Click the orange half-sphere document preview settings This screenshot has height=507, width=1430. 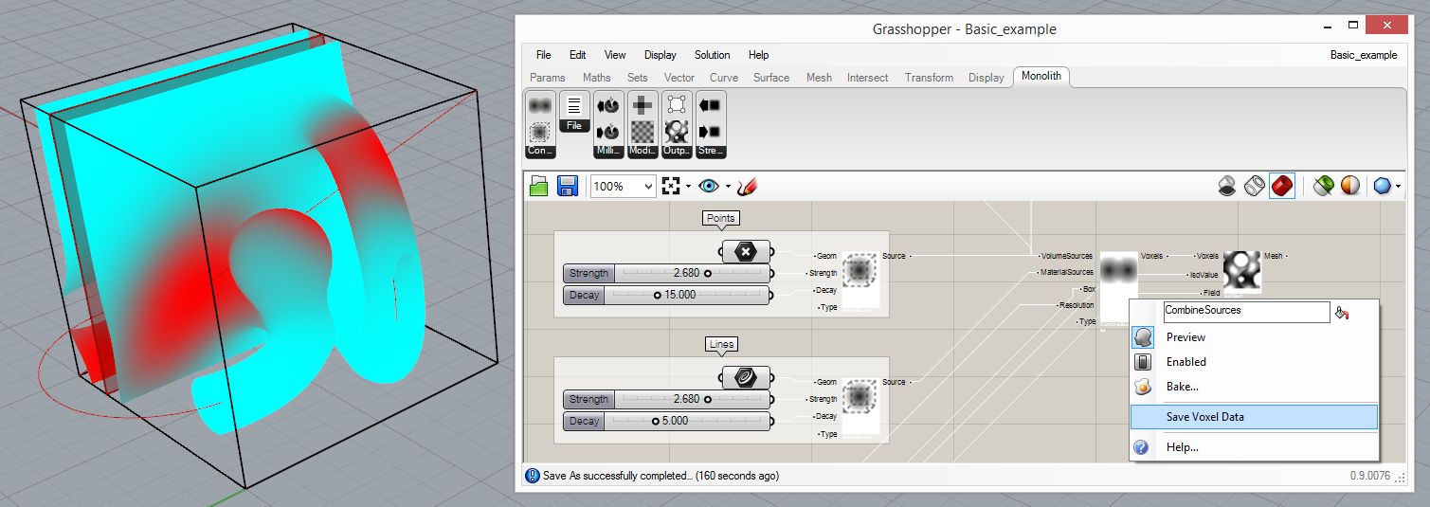(1351, 186)
